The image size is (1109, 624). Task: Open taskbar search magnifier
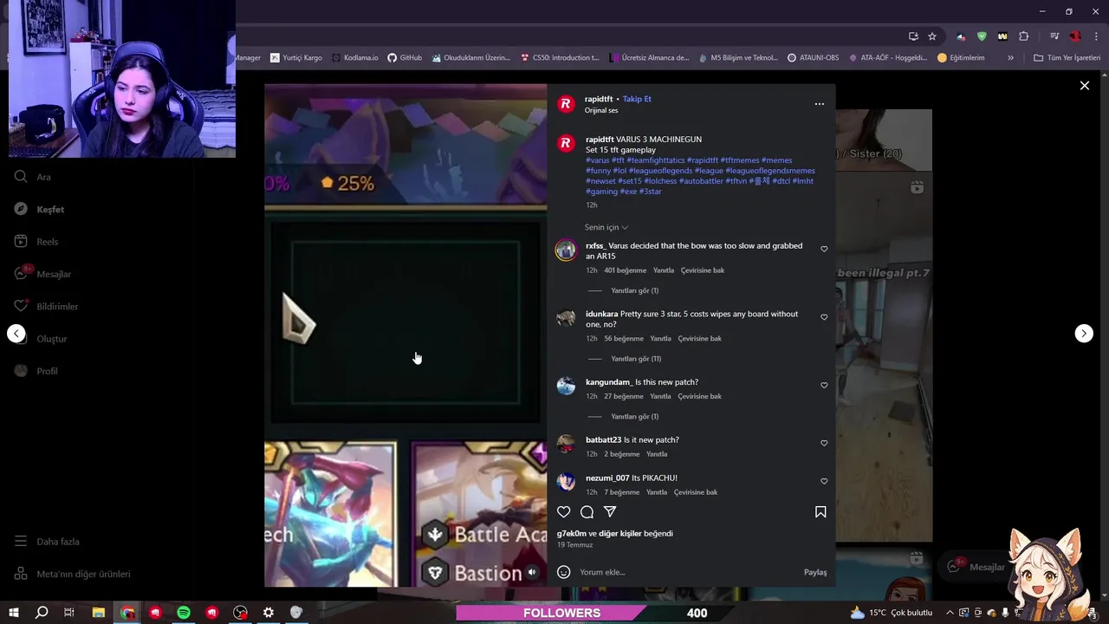[42, 613]
